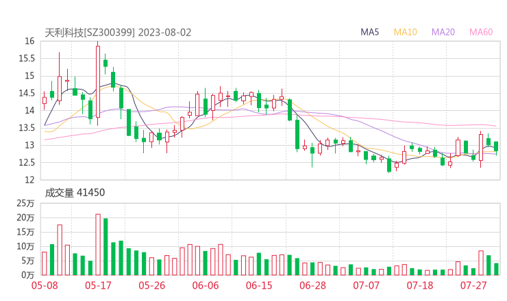
Task: Click the tallest red volume bar above 05-17
Action: tap(98, 244)
